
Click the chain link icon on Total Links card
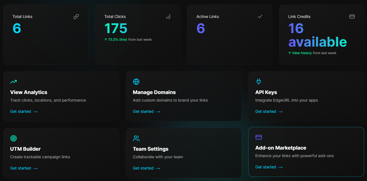coord(76,17)
